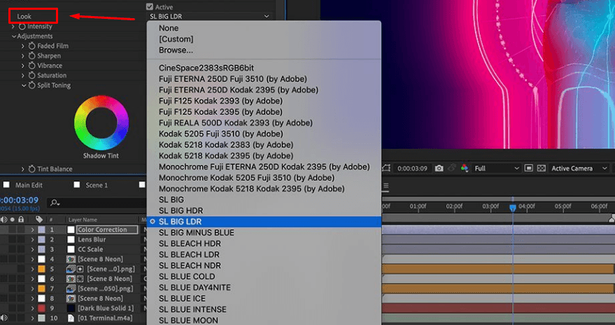Collapse the Adjustments group
Screen dimensions: 615x325
pyautogui.click(x=14, y=36)
